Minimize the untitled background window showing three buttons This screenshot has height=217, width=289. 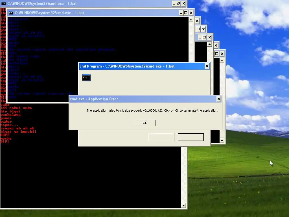(x=200, y=38)
